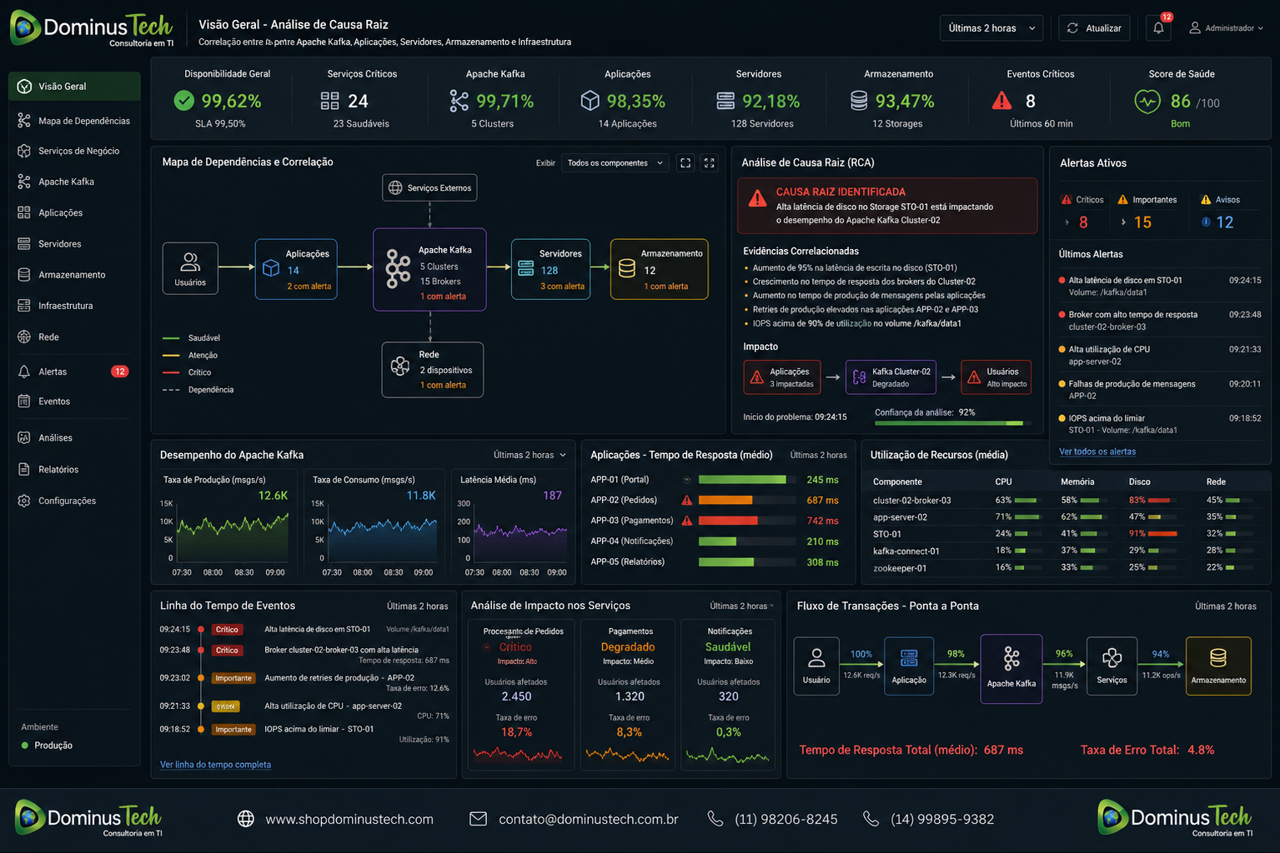The height and width of the screenshot is (853, 1280).
Task: Click the Rede globe sidebar icon
Action: (x=24, y=337)
